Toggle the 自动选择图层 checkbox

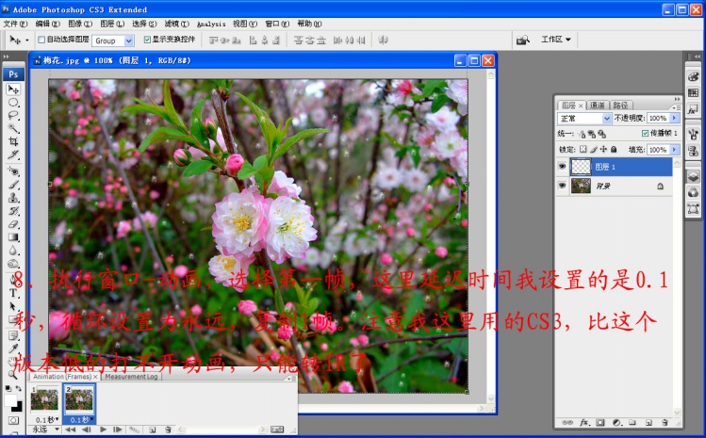[41, 41]
